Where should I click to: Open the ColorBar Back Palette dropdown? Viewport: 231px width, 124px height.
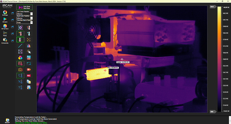point(31,22)
